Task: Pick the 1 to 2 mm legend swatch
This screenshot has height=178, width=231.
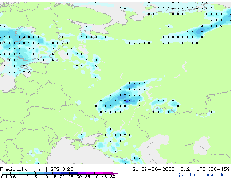Action: tap(23, 173)
